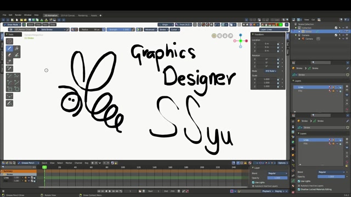Click the dotted-circle tool above Draw
Image resolution: width=351 pixels, height=197 pixels.
point(9,42)
